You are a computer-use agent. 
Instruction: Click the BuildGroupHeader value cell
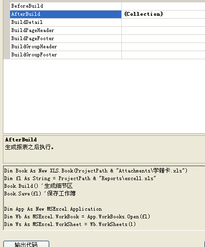(x=163, y=47)
